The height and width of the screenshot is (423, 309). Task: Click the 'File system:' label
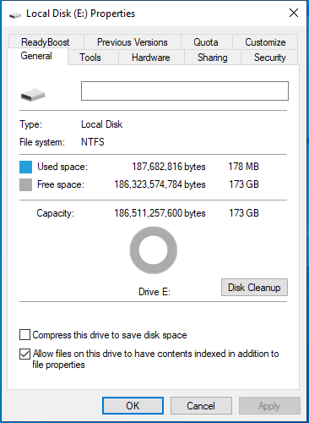[42, 142]
